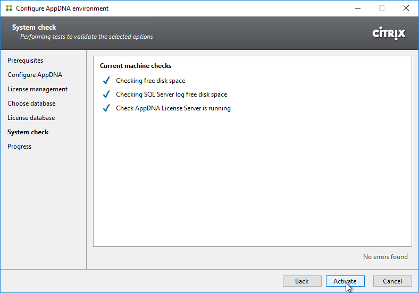Cancel the configuration wizard
Viewport: 419px width, 293px height.
tap(392, 281)
